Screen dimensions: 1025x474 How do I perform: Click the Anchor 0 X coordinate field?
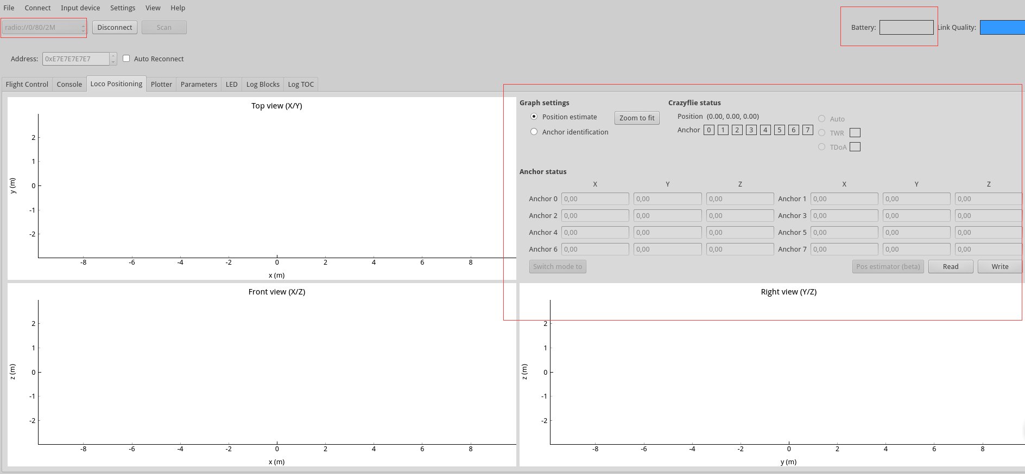(x=595, y=199)
